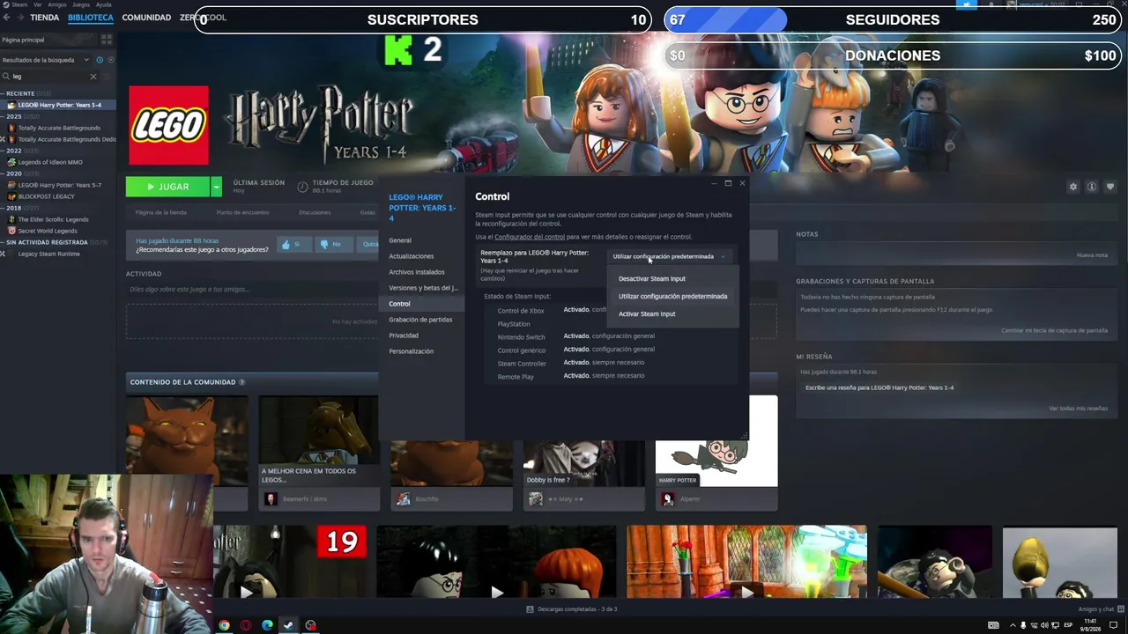Open the 'Juegos' menu in Steam
This screenshot has width=1128, height=634.
[80, 4]
